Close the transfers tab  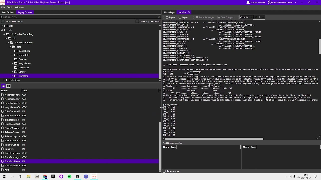coord(189,12)
